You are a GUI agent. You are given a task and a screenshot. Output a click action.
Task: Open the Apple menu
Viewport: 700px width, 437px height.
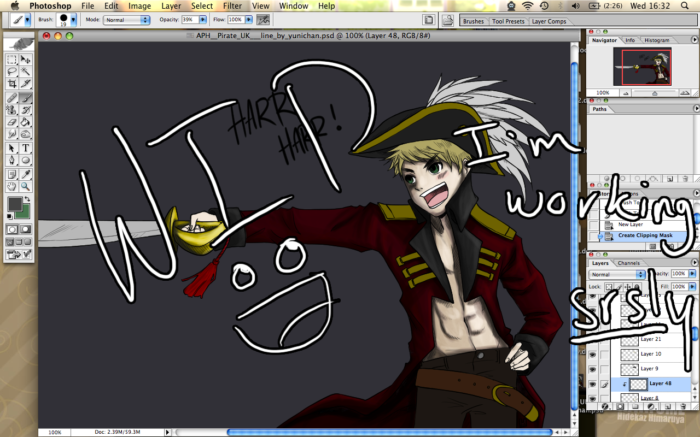(15, 6)
